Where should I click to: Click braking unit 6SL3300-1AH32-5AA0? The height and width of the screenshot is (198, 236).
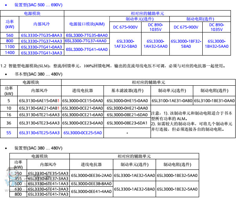156,44
